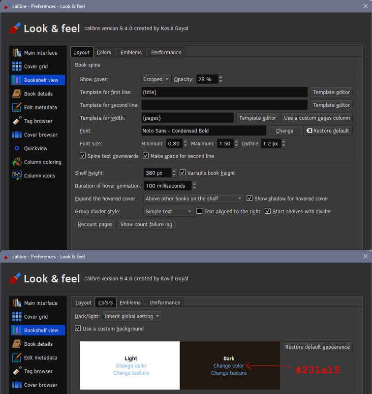Click Cover browser icon in bottom window
This screenshot has height=394, width=372.
point(17,385)
